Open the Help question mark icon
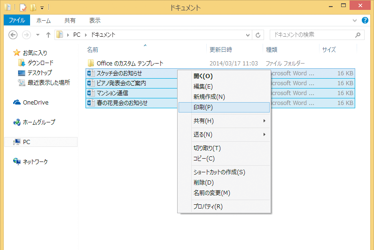The height and width of the screenshot is (250, 374). 365,20
